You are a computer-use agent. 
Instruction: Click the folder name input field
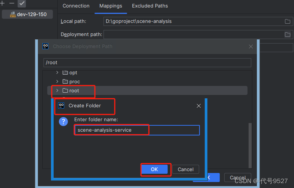137,130
